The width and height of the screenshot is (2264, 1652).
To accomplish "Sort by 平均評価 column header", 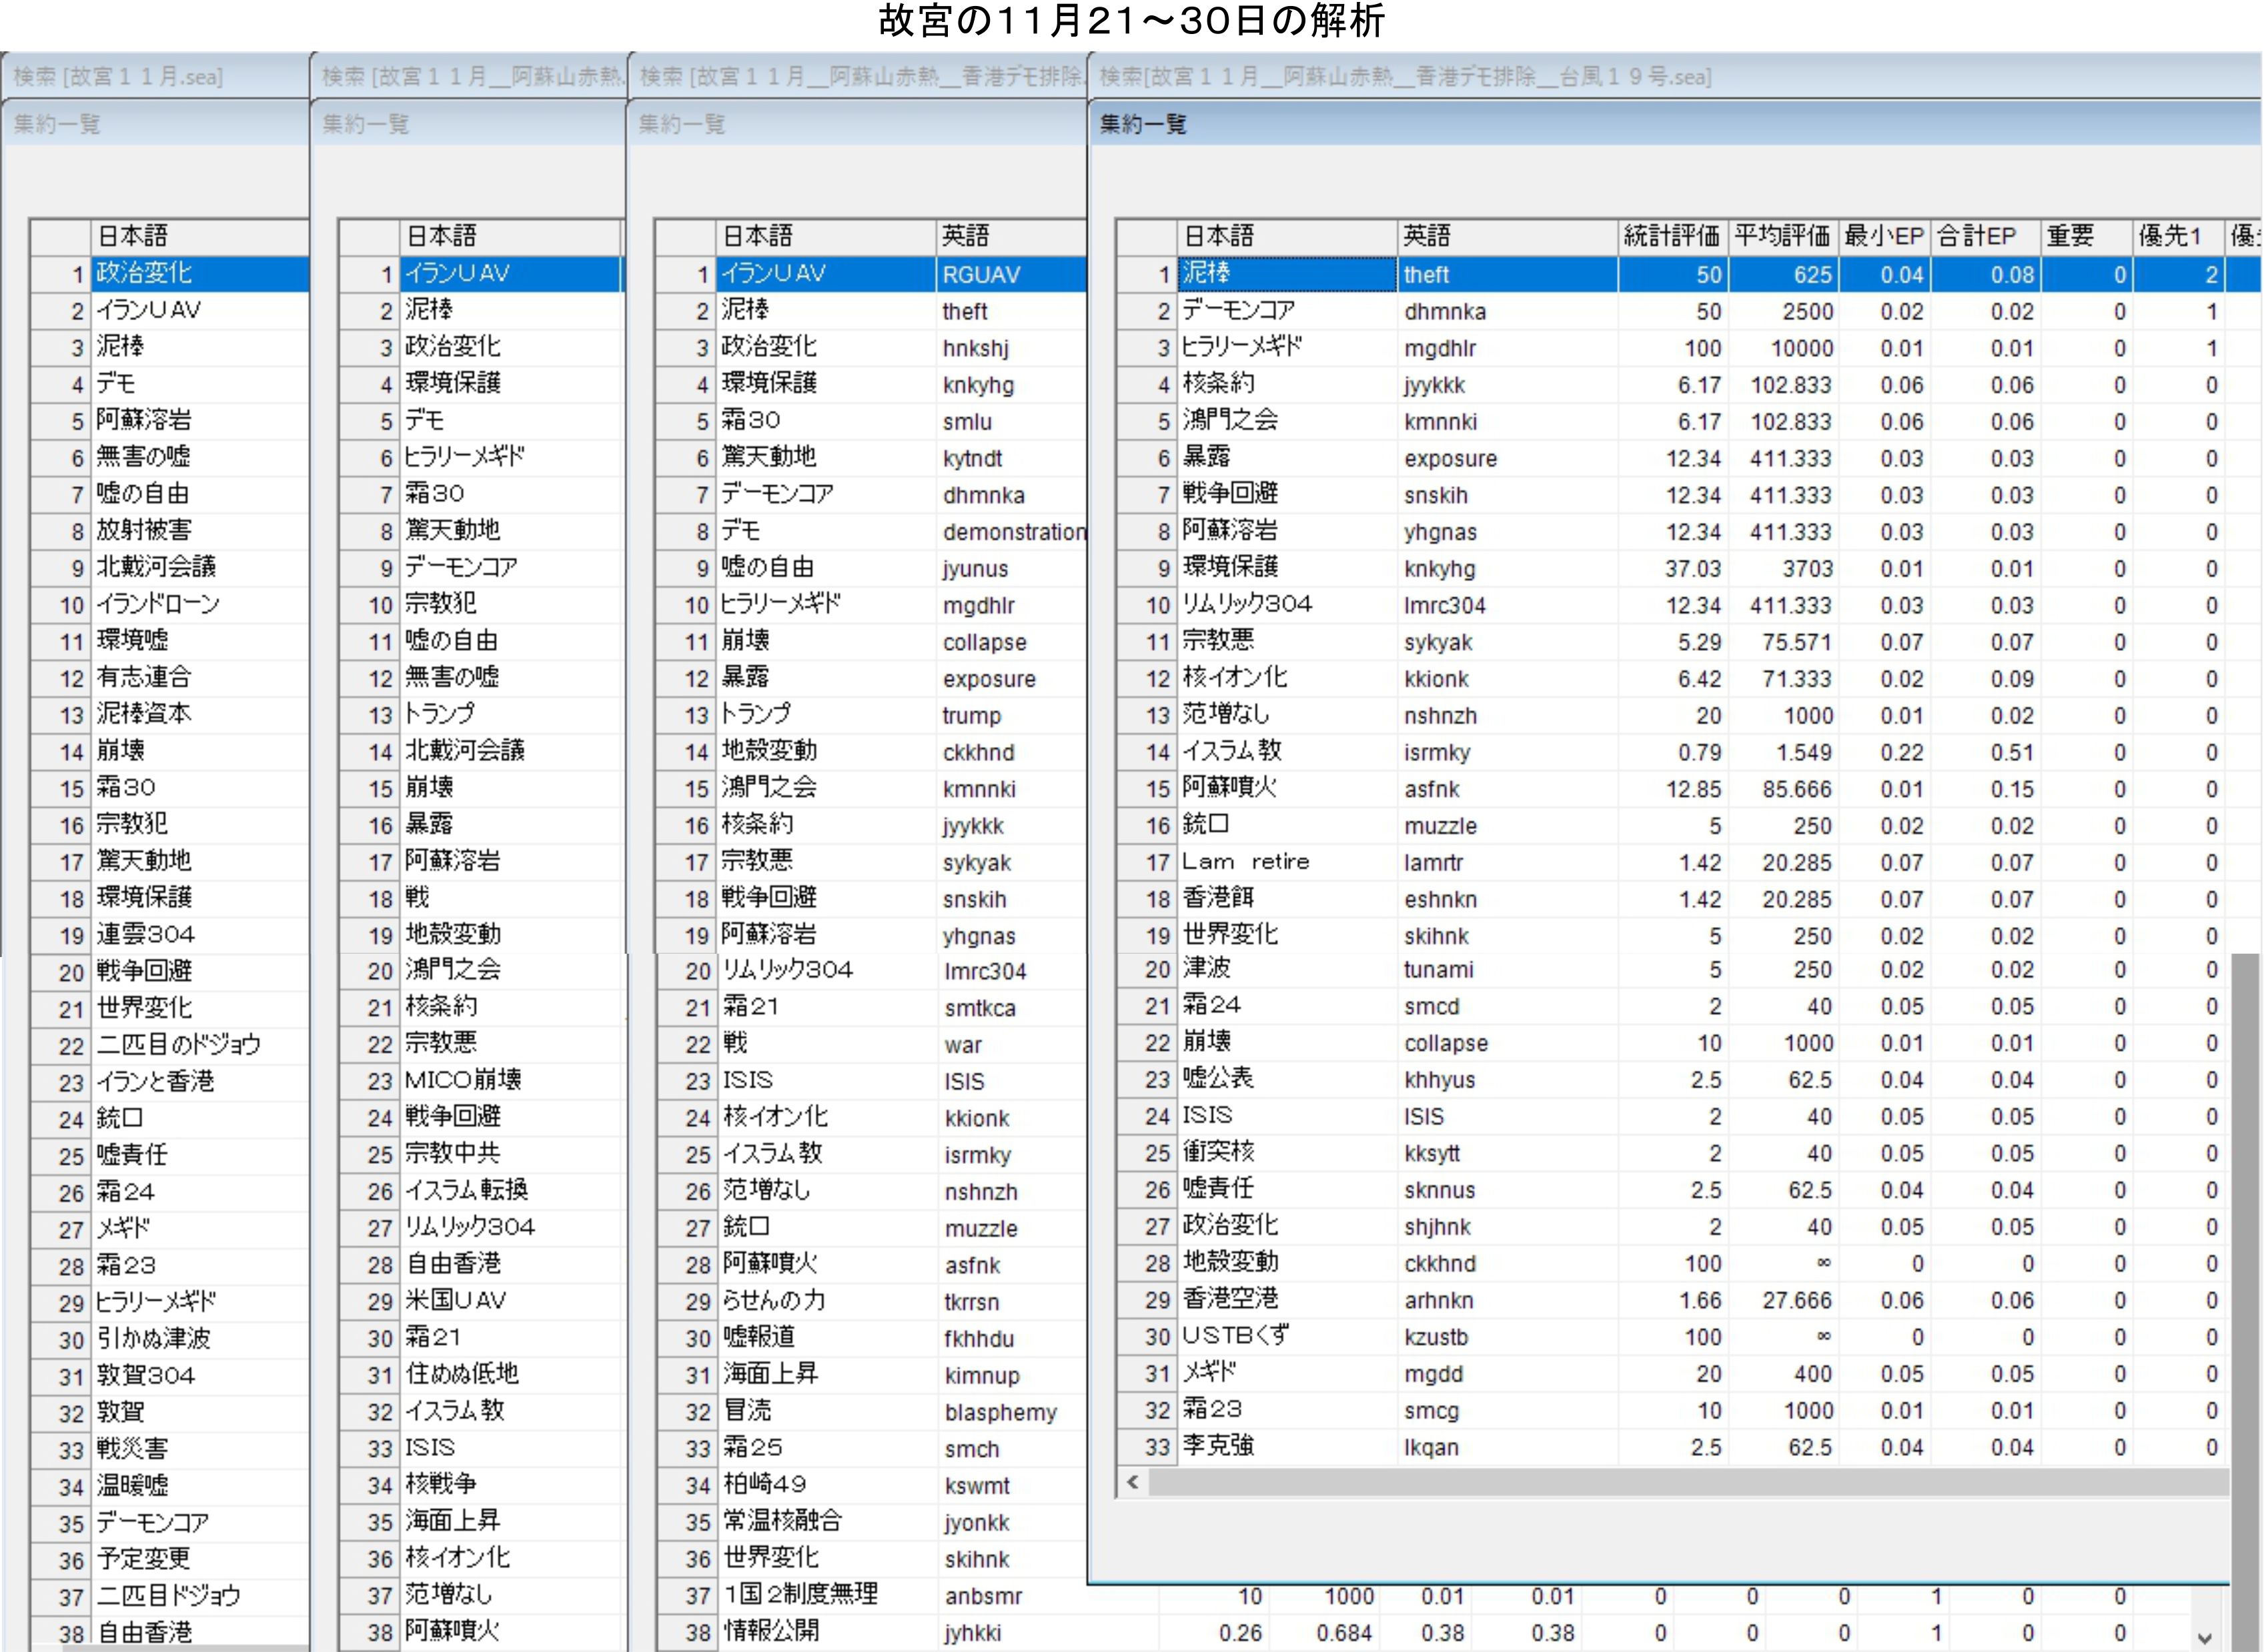I will (x=1782, y=236).
